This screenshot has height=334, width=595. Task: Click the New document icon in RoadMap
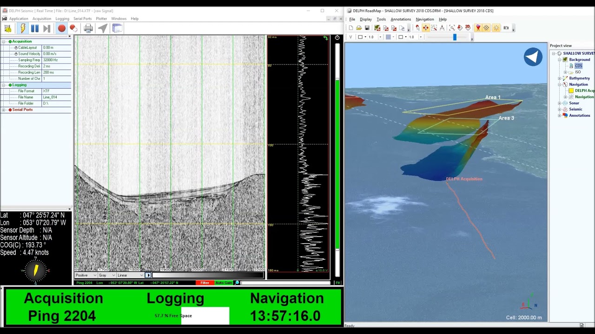point(350,28)
